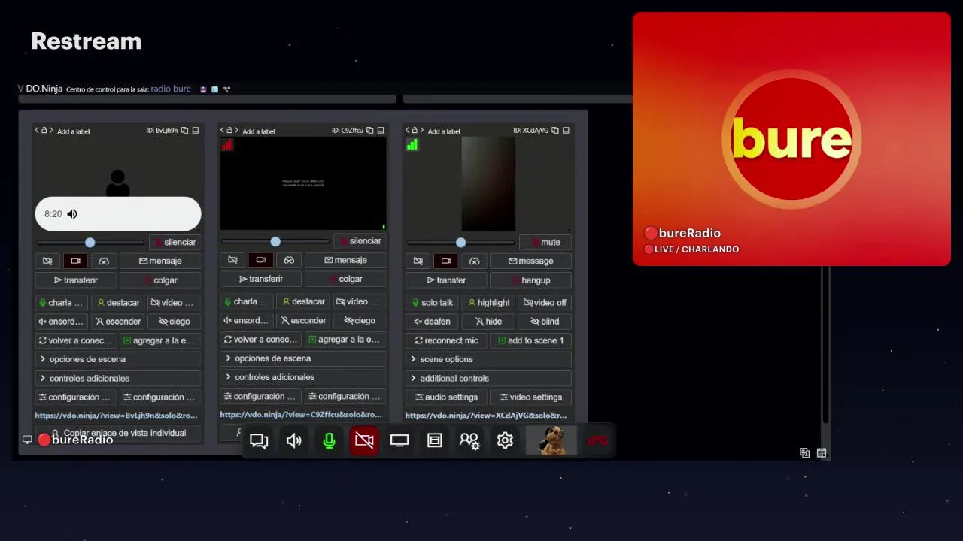Click add to scene 1 button
This screenshot has height=541, width=963.
coord(530,340)
